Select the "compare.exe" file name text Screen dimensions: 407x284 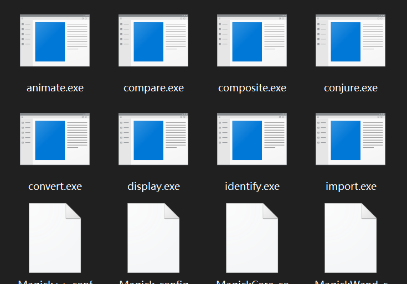click(153, 88)
